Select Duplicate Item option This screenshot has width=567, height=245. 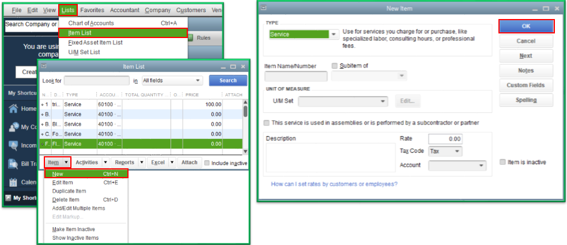pos(86,191)
